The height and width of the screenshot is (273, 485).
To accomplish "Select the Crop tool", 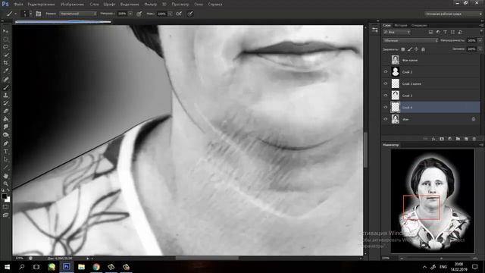I will click(x=5, y=63).
